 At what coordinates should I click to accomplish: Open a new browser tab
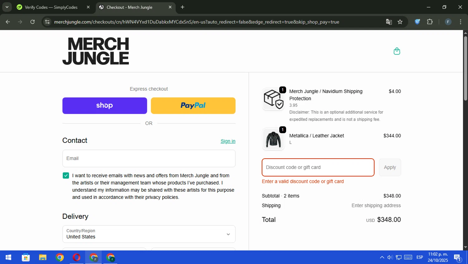click(183, 7)
